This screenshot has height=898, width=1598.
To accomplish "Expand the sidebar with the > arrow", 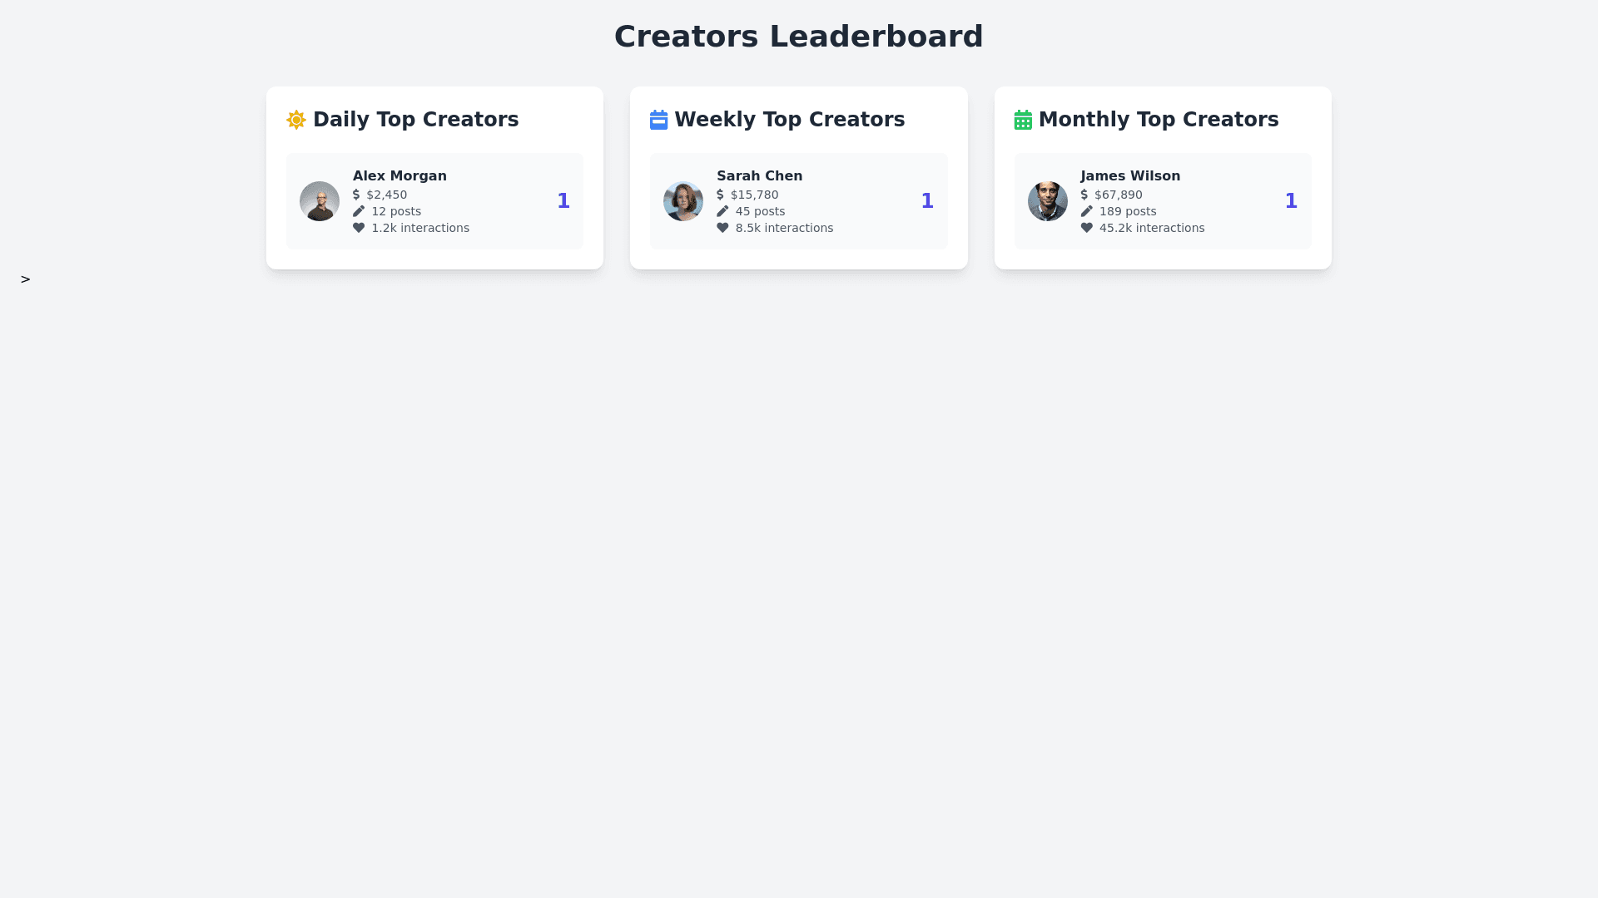I will point(25,279).
